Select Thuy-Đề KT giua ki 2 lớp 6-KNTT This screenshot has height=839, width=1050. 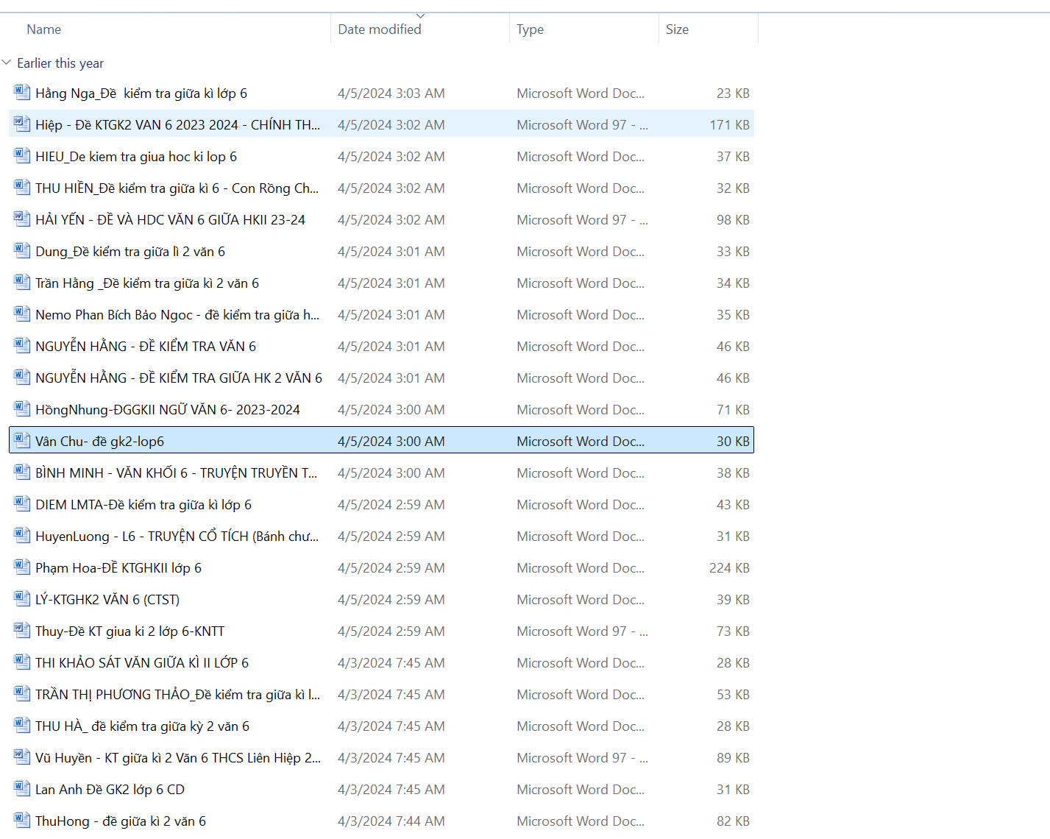point(130,631)
